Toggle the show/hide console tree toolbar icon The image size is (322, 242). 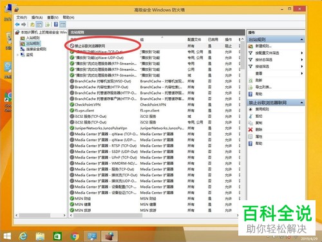39,24
